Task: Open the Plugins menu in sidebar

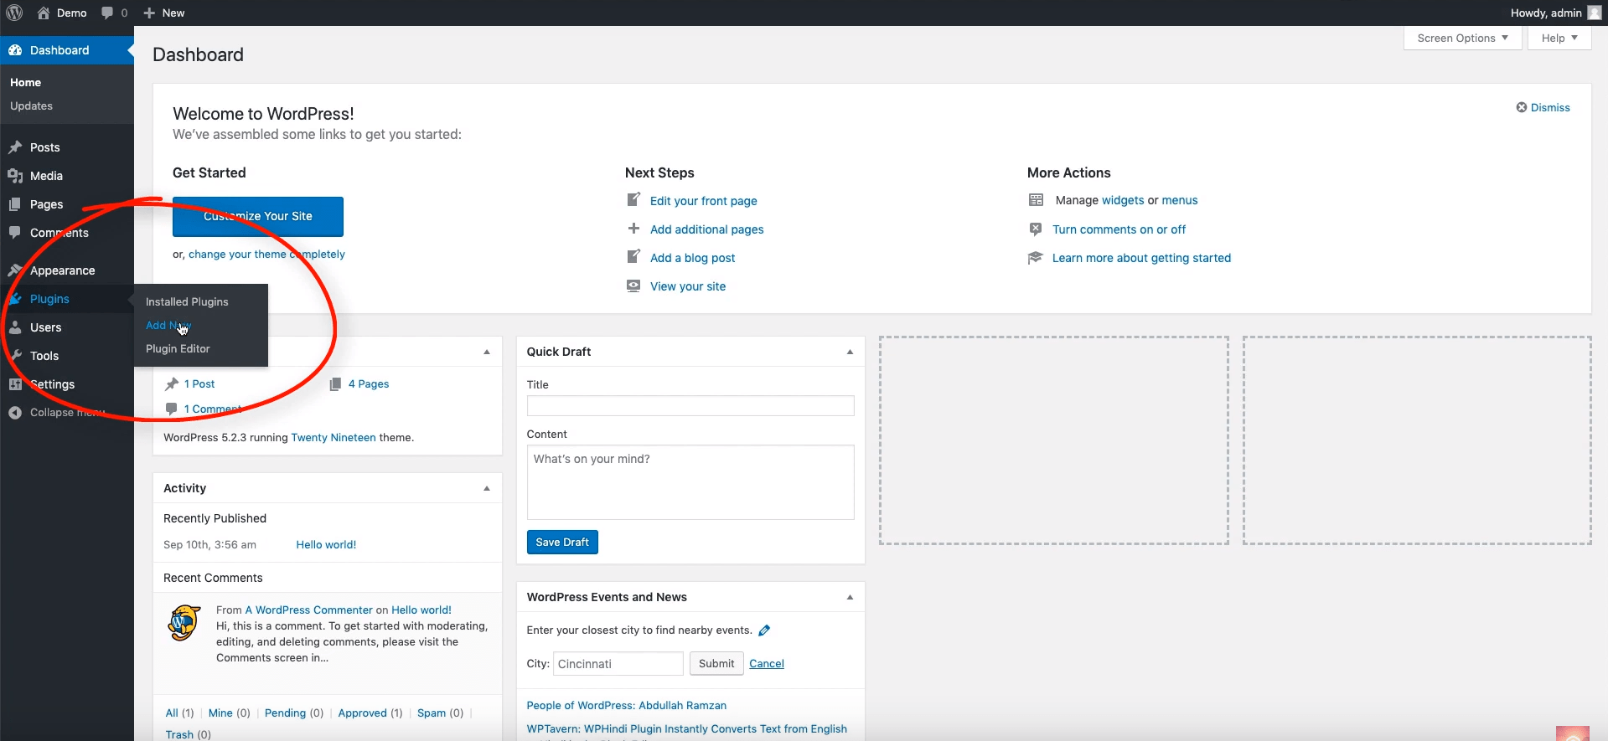Action: pyautogui.click(x=49, y=299)
